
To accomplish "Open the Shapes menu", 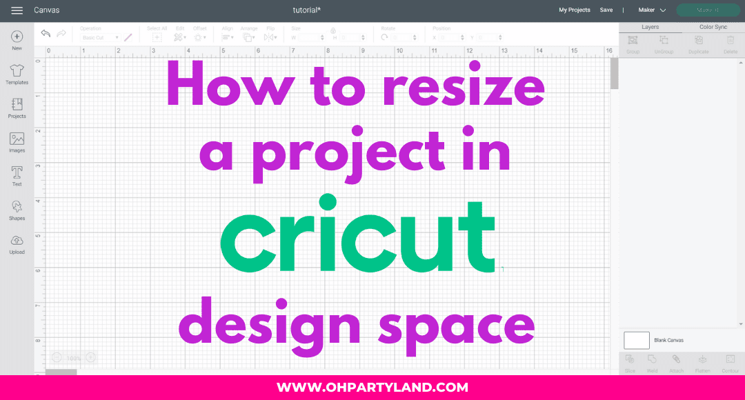I will click(17, 210).
